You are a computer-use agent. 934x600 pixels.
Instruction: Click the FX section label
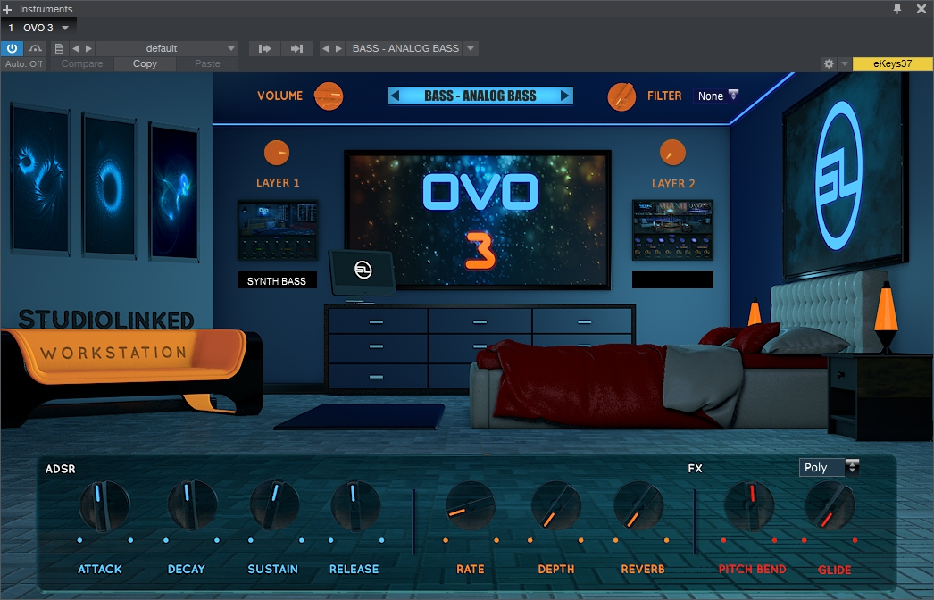695,469
